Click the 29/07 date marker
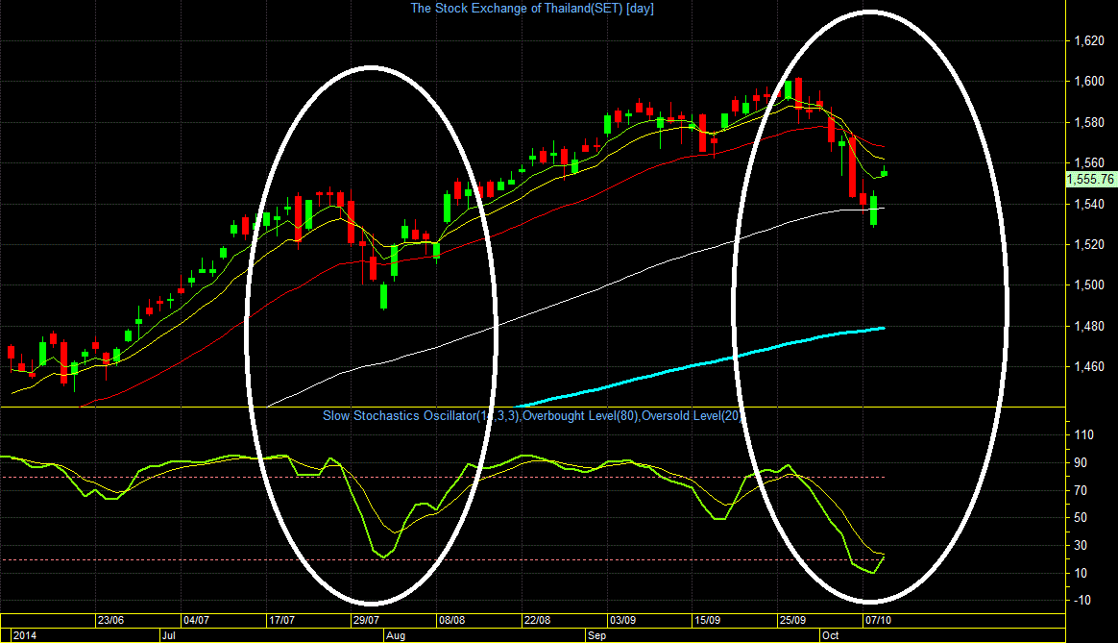Image resolution: width=1118 pixels, height=643 pixels. [366, 620]
